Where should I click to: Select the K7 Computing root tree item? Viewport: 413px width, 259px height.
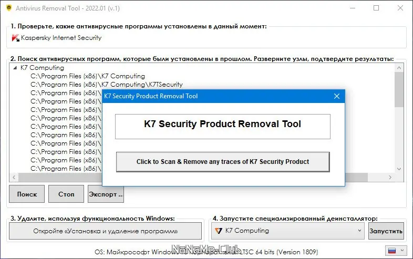tap(42, 68)
